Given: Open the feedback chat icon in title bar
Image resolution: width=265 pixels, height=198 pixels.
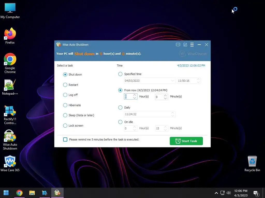Looking at the screenshot, I should click(178, 45).
